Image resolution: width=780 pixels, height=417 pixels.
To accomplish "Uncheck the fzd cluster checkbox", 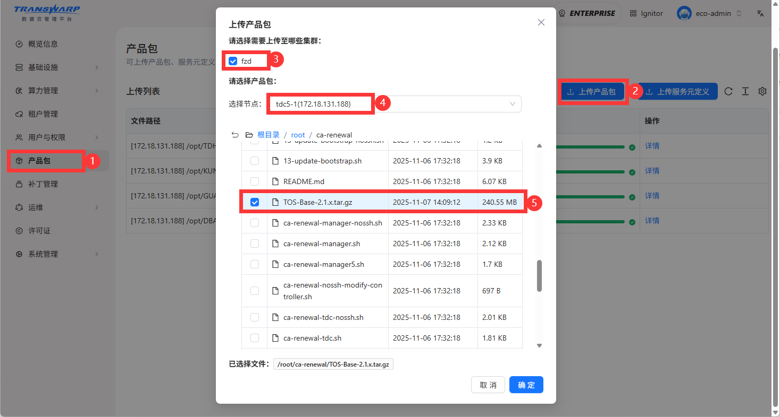I will click(233, 61).
